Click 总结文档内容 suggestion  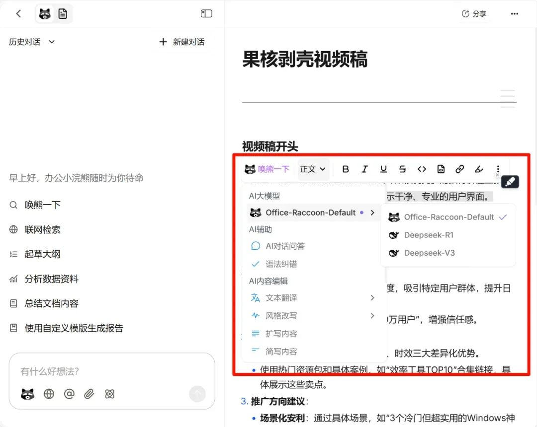(44, 303)
